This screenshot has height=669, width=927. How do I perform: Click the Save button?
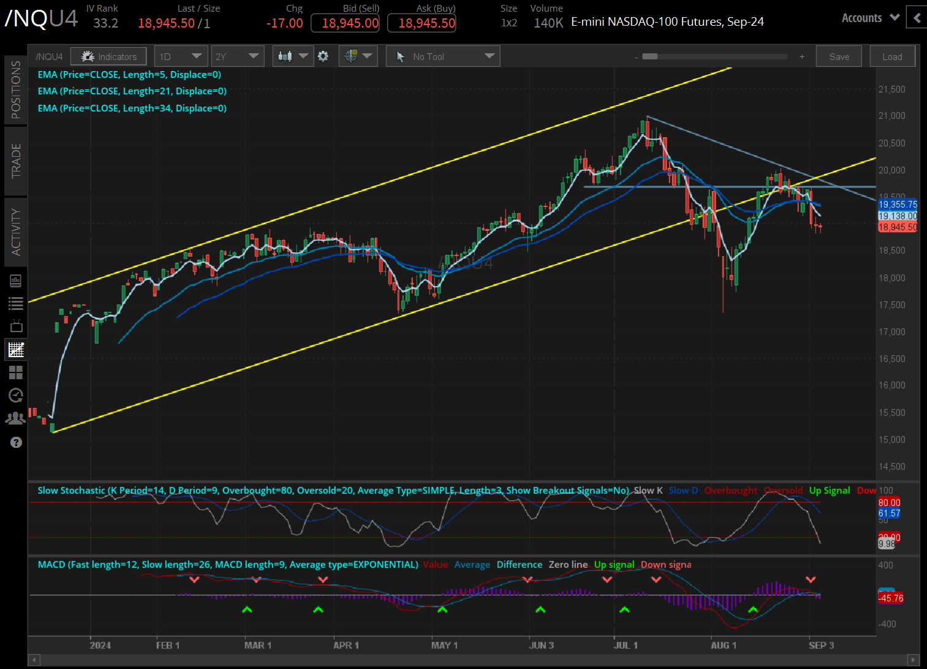click(x=839, y=56)
